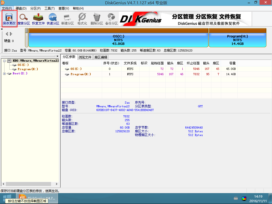Switch to the 扇区编辑 tab
This screenshot has height=204, width=272.
coord(101,57)
